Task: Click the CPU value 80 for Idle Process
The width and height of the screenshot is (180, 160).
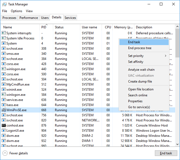Action: [108, 38]
